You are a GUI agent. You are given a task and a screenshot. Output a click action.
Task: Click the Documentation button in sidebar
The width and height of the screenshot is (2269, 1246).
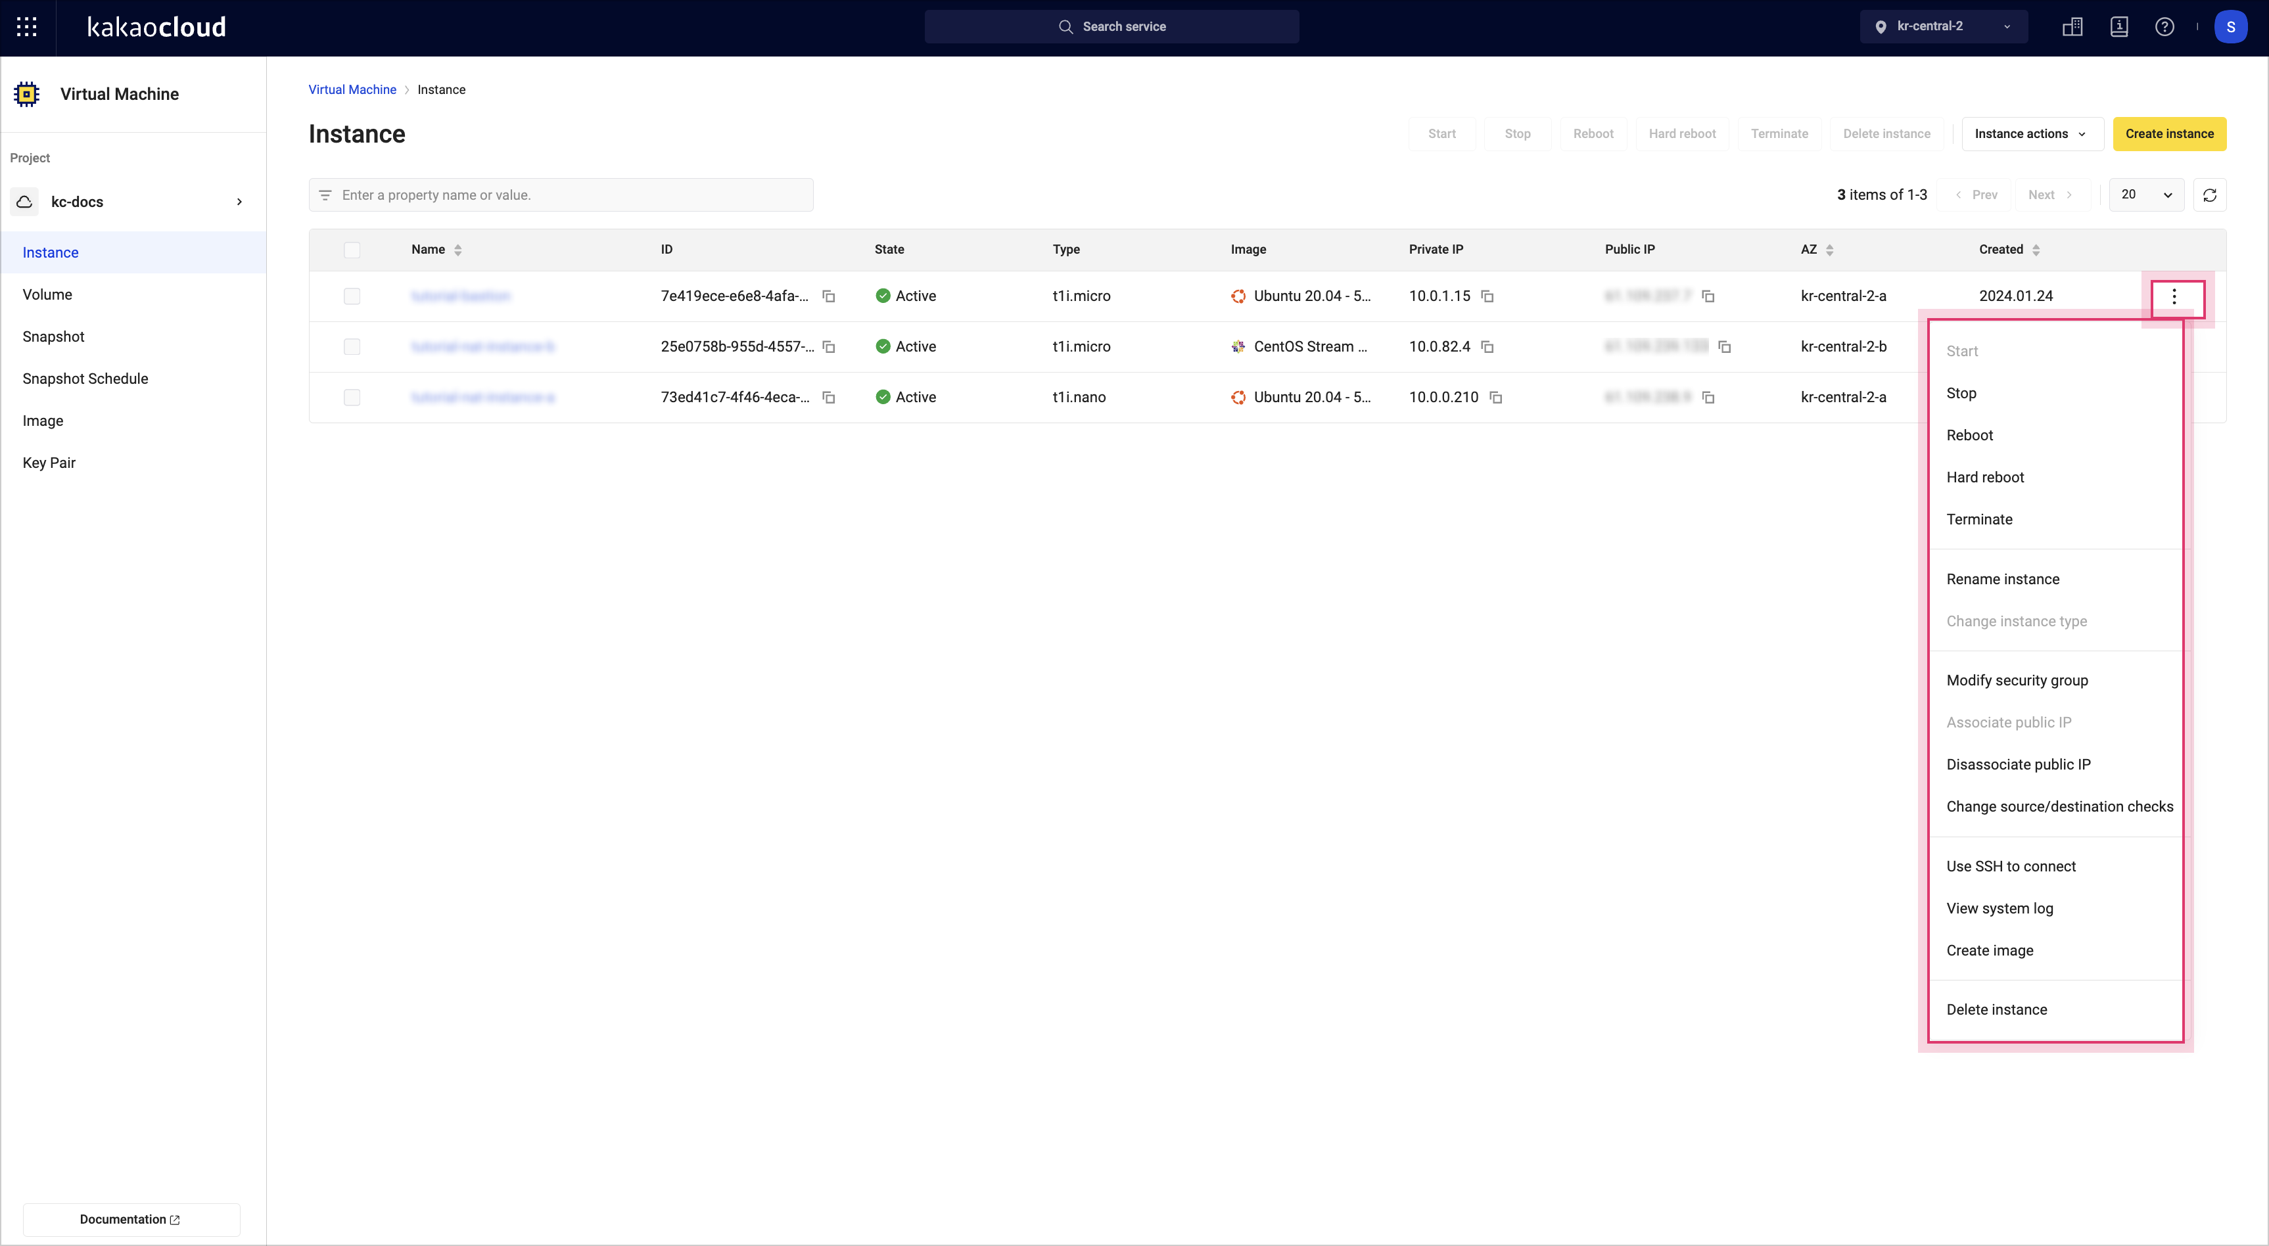coord(130,1220)
